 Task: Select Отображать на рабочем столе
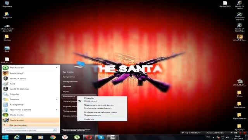pos(102,112)
